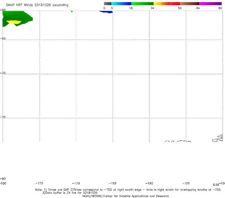Click the blue wind sliver near longitude -165
Viewport: 225px width, 198px height.
click(106, 12)
